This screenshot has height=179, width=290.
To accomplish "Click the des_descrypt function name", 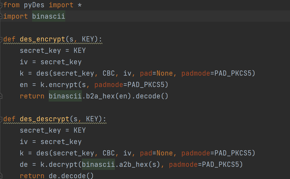I will click(x=45, y=119).
